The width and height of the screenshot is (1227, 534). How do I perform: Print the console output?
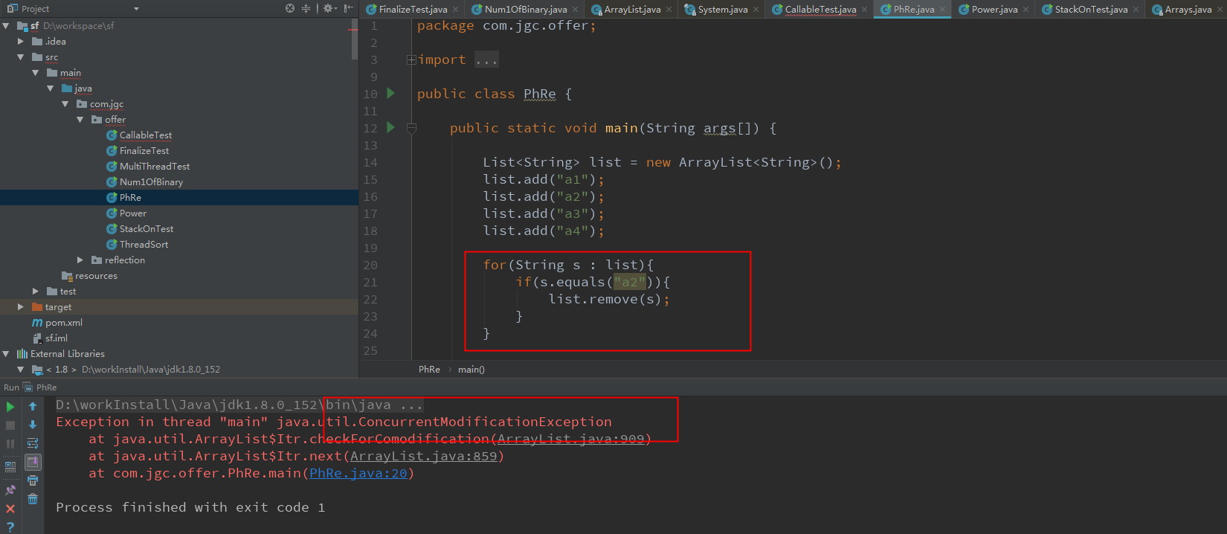(33, 480)
